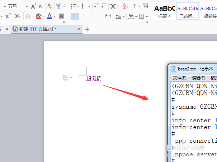Open the font dialog launcher

point(64,22)
